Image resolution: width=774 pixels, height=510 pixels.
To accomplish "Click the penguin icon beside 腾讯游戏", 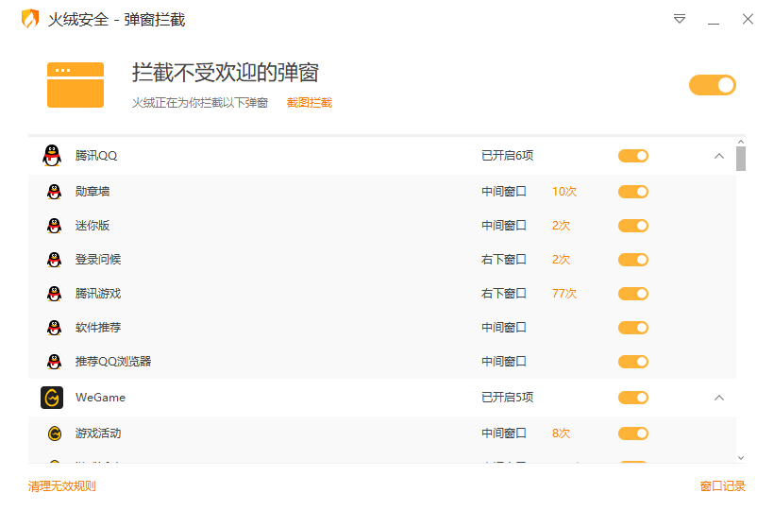I will point(55,294).
